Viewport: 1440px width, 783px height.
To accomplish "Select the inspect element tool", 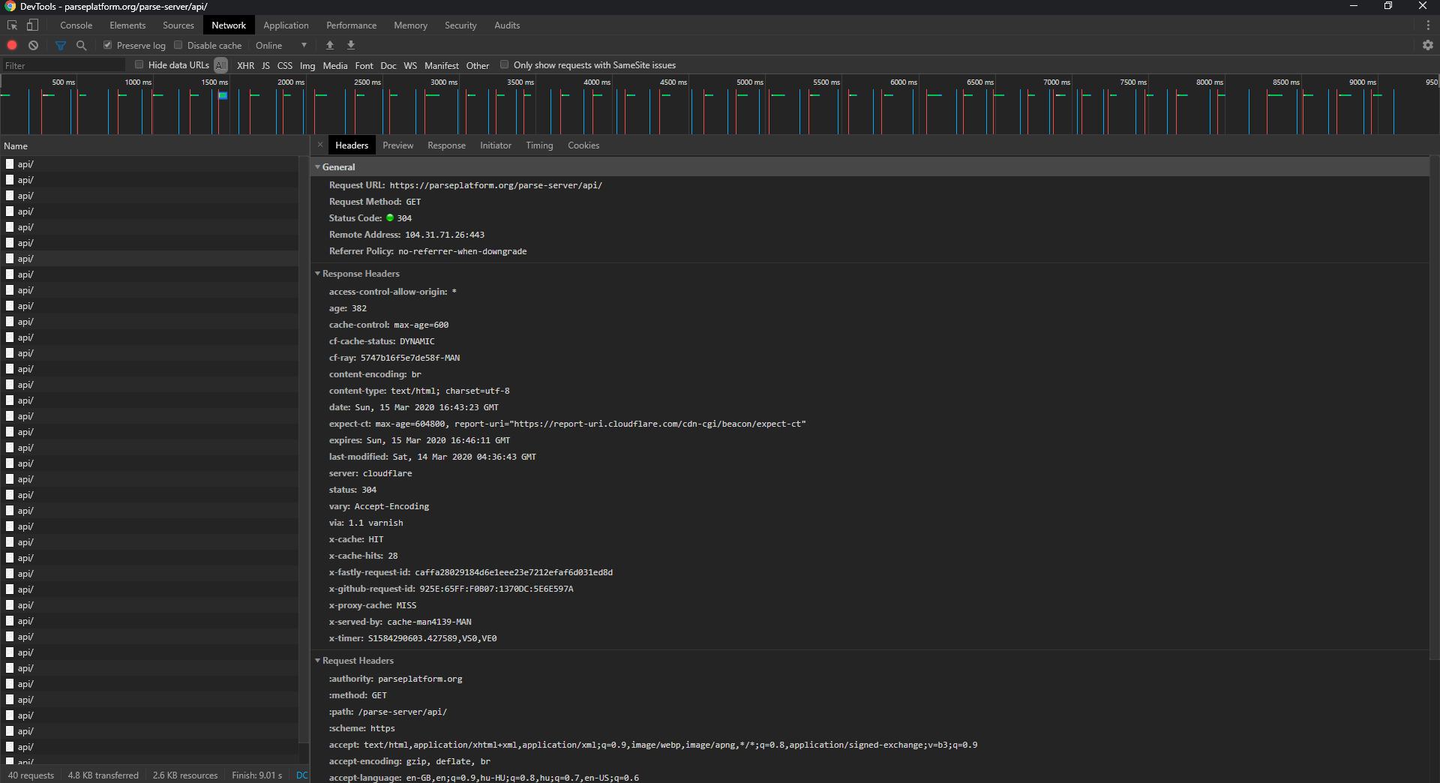I will [x=11, y=25].
